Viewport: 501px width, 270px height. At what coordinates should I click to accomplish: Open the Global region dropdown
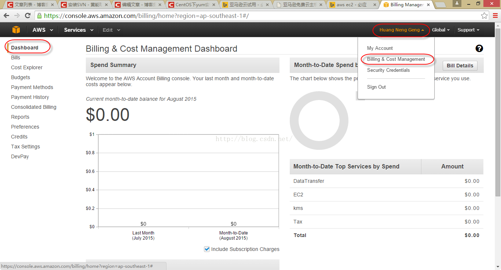coord(441,30)
